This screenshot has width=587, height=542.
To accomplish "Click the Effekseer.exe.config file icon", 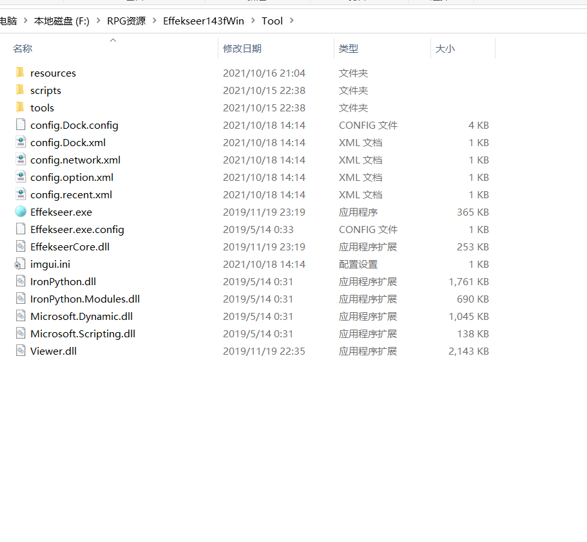I will pos(21,229).
